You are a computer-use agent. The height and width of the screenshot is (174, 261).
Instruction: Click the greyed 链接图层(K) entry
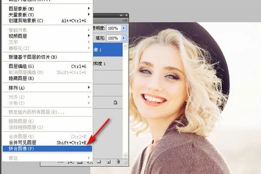47,121
